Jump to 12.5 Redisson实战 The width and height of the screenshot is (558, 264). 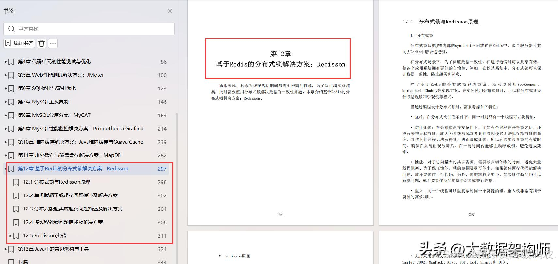44,236
